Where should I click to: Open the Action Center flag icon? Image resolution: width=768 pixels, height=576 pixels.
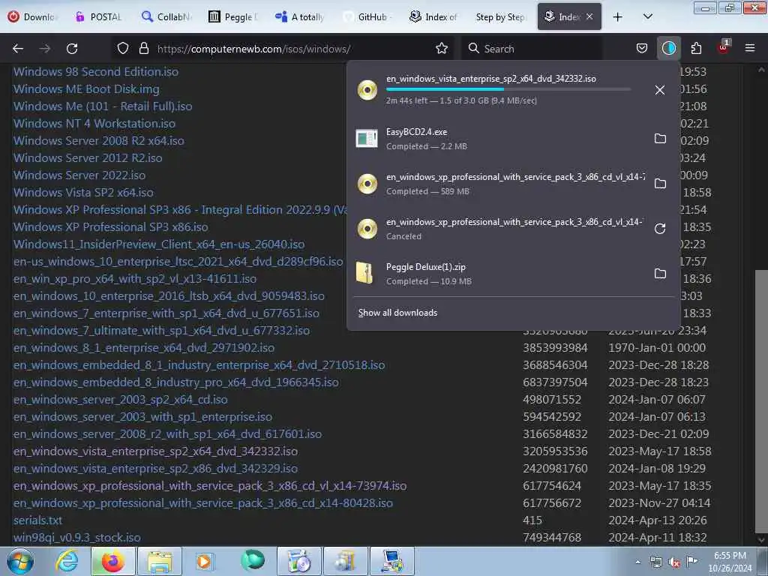point(691,562)
